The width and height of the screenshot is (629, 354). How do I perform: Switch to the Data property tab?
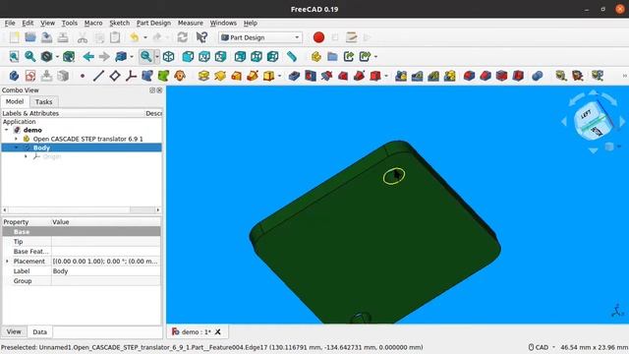pos(39,332)
